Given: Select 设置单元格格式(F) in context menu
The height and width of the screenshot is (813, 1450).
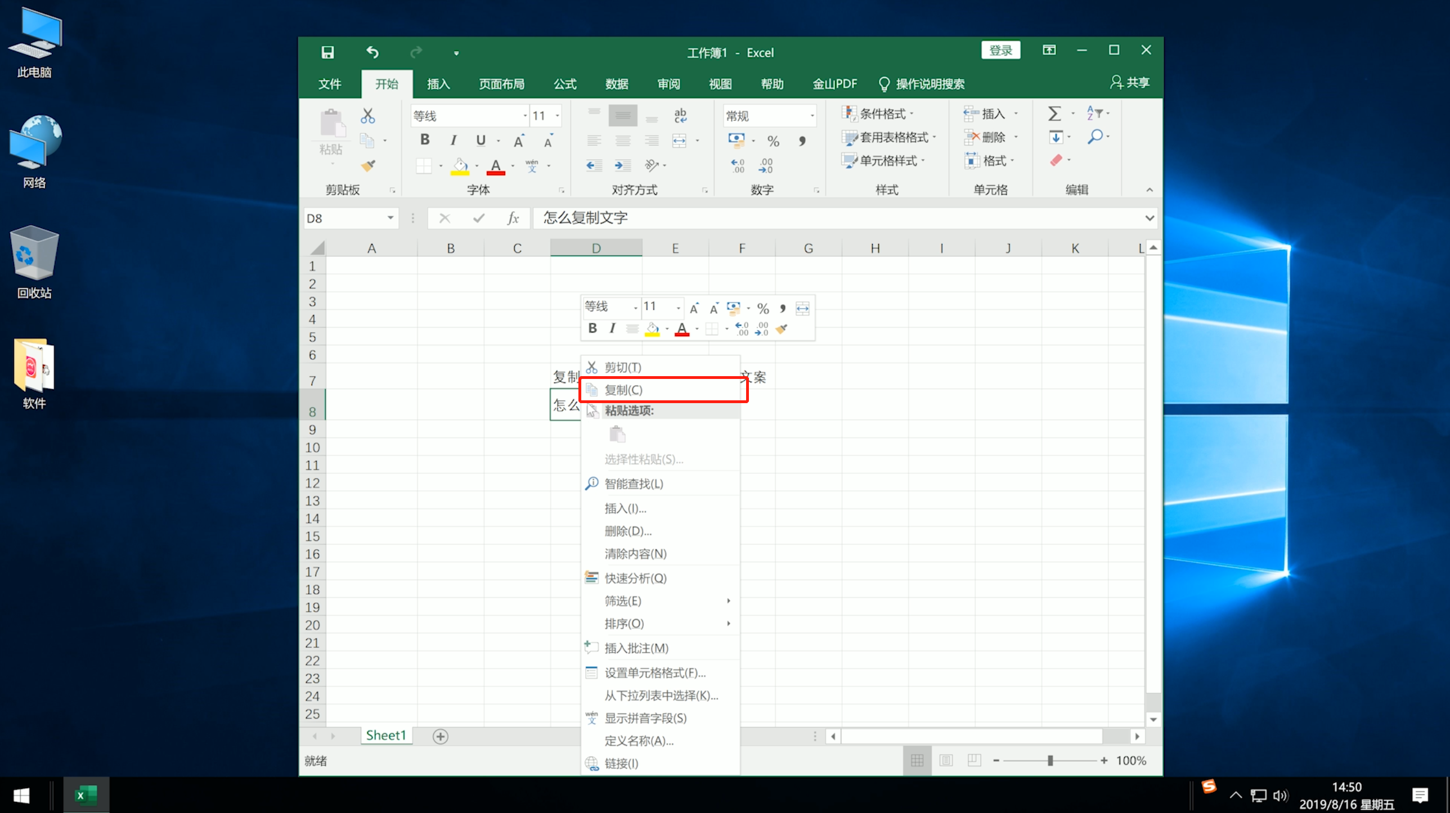Looking at the screenshot, I should tap(661, 673).
